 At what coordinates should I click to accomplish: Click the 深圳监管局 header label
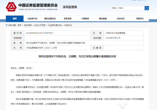70,7
